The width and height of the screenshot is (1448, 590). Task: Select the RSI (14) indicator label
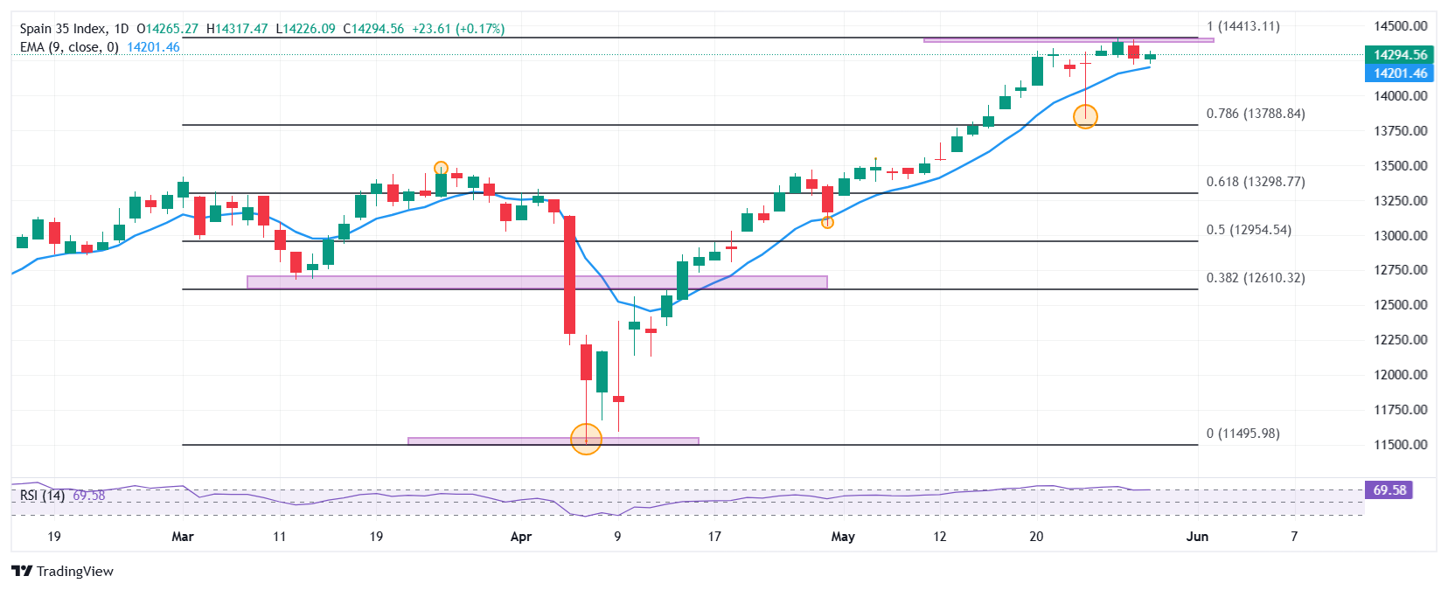[42, 496]
